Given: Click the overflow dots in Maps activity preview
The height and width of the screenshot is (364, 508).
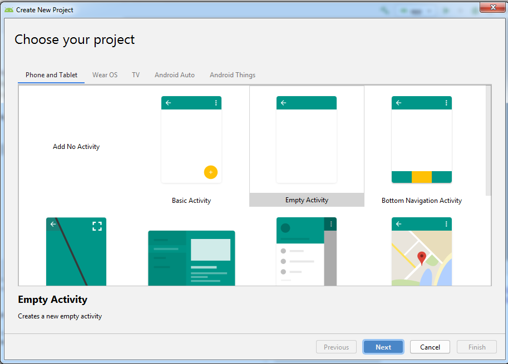Looking at the screenshot, I should pyautogui.click(x=446, y=224).
